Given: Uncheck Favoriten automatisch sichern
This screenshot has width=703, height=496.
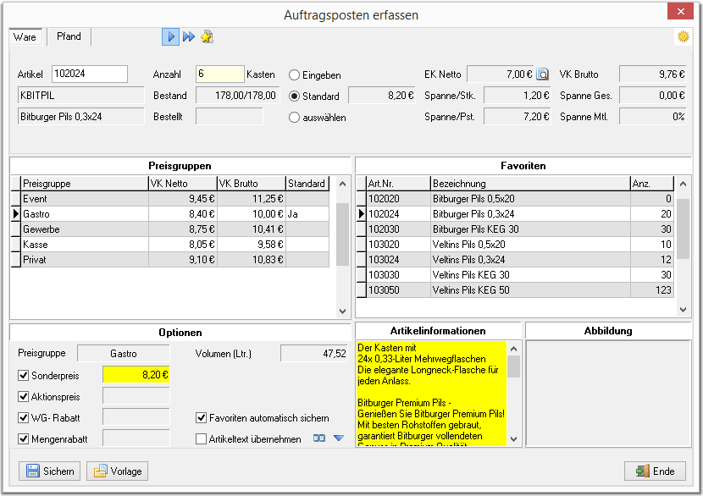Looking at the screenshot, I should click(x=201, y=417).
